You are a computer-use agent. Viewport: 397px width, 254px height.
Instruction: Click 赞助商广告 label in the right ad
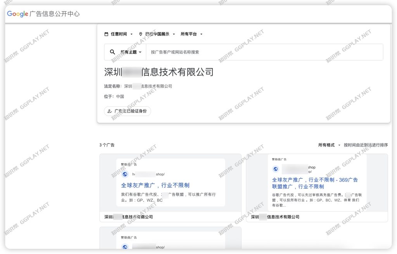[279, 159]
